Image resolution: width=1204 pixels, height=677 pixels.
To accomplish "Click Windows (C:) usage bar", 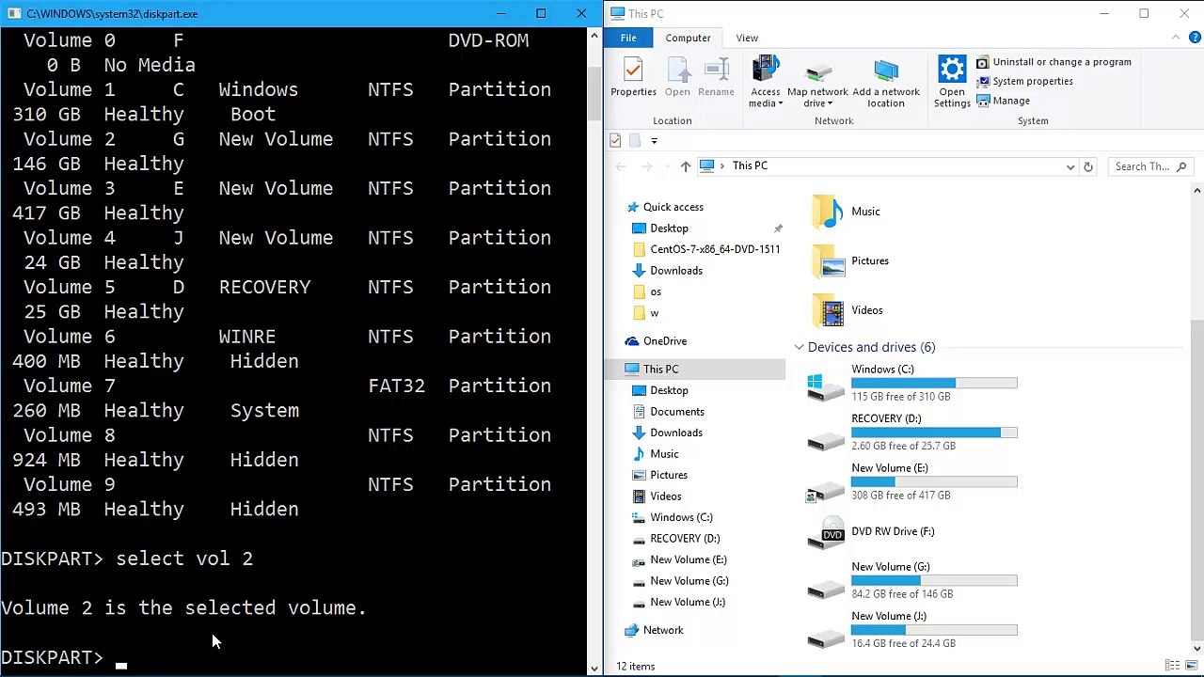I will pos(934,383).
